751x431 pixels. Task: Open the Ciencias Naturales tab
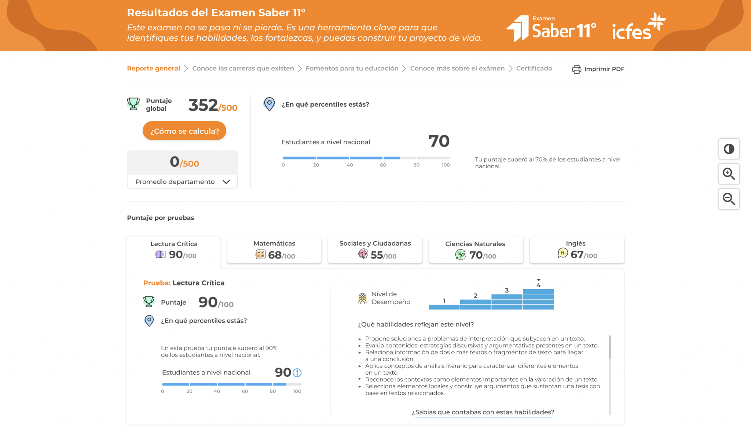coord(476,250)
